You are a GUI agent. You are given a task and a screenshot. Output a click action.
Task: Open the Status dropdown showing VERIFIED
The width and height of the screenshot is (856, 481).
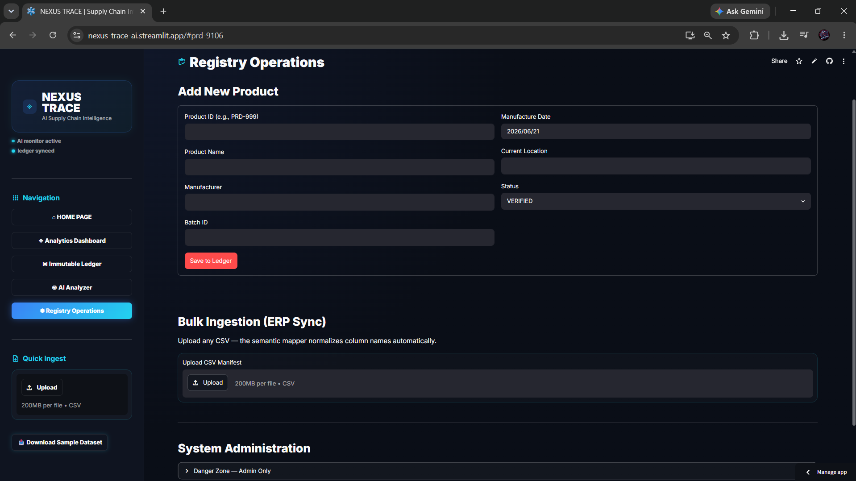tap(656, 201)
